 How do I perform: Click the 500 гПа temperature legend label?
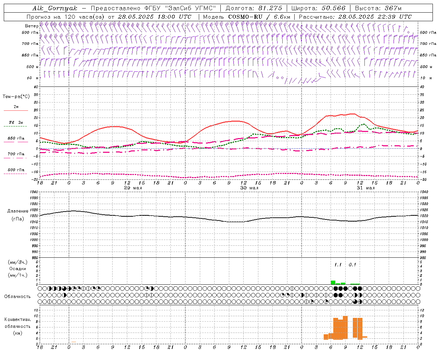(x=16, y=170)
